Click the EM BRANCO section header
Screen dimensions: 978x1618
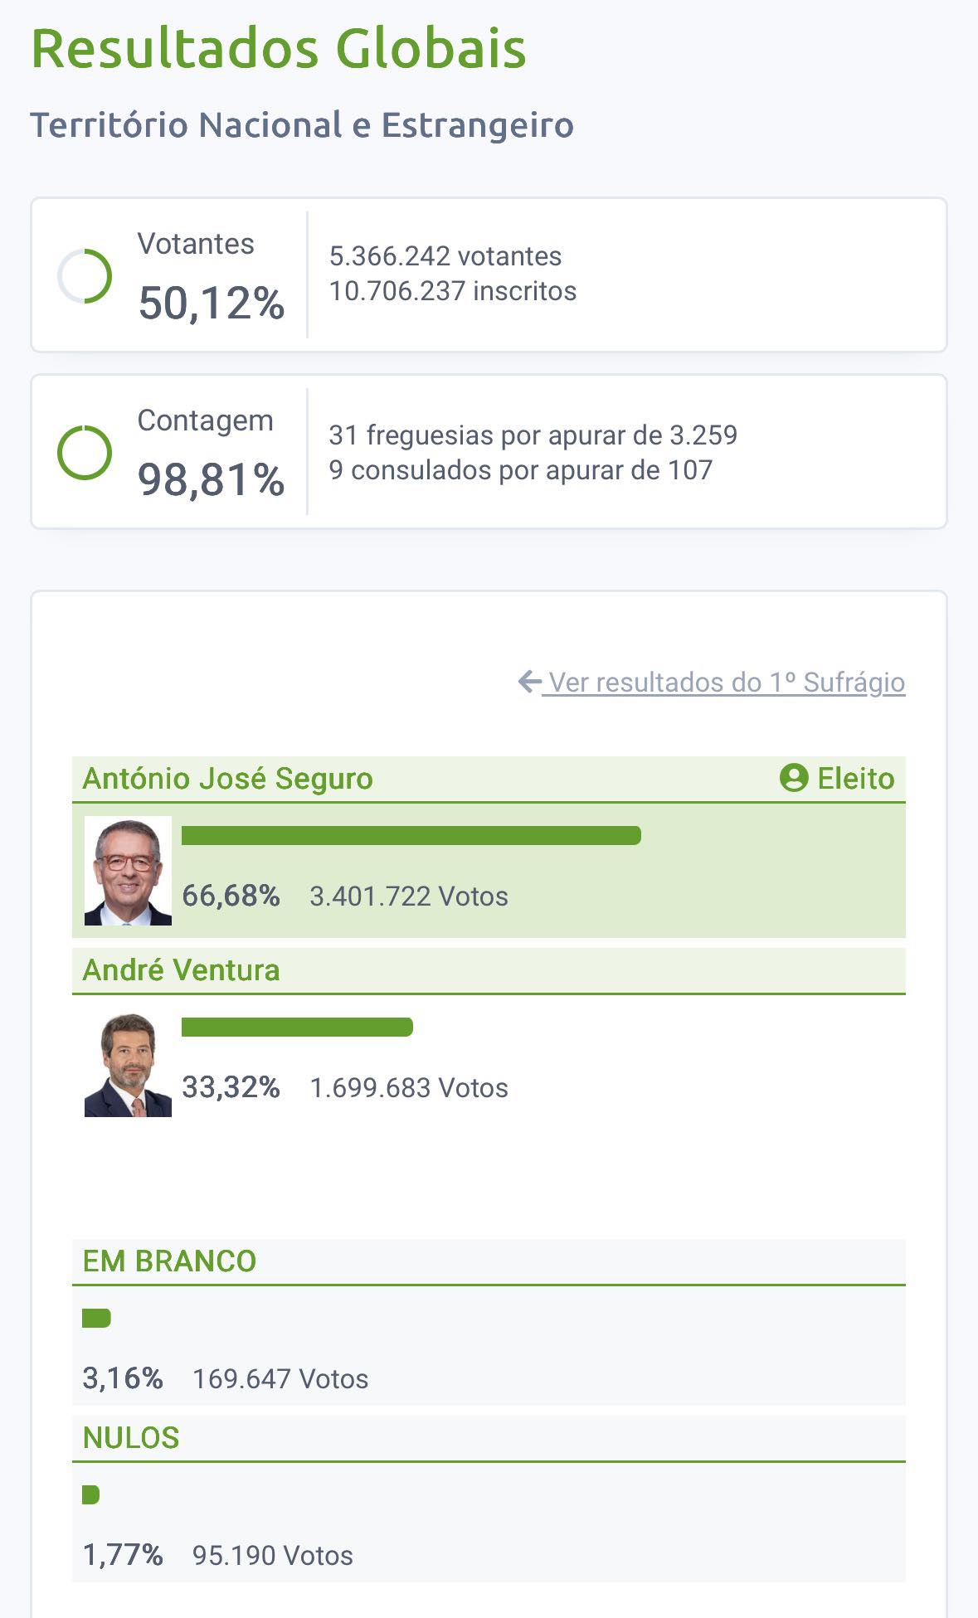point(170,1261)
